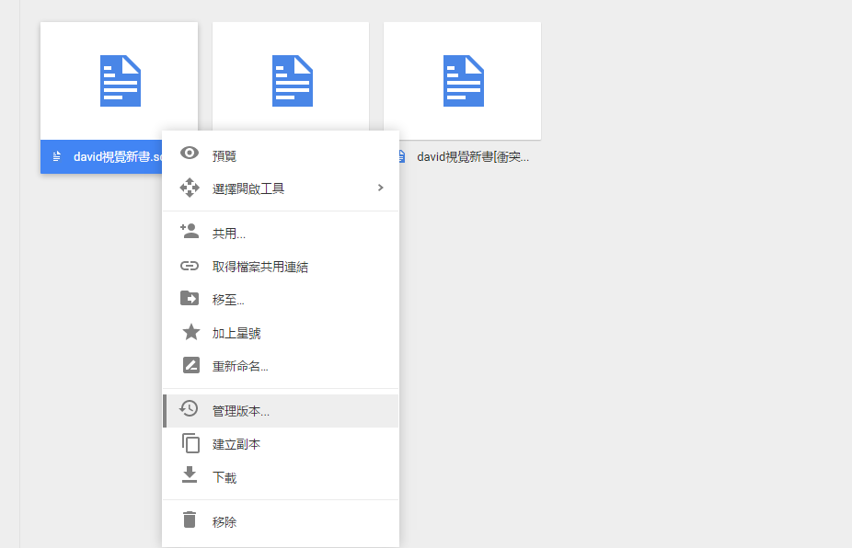Choose 移除 to delete the file

coord(281,522)
